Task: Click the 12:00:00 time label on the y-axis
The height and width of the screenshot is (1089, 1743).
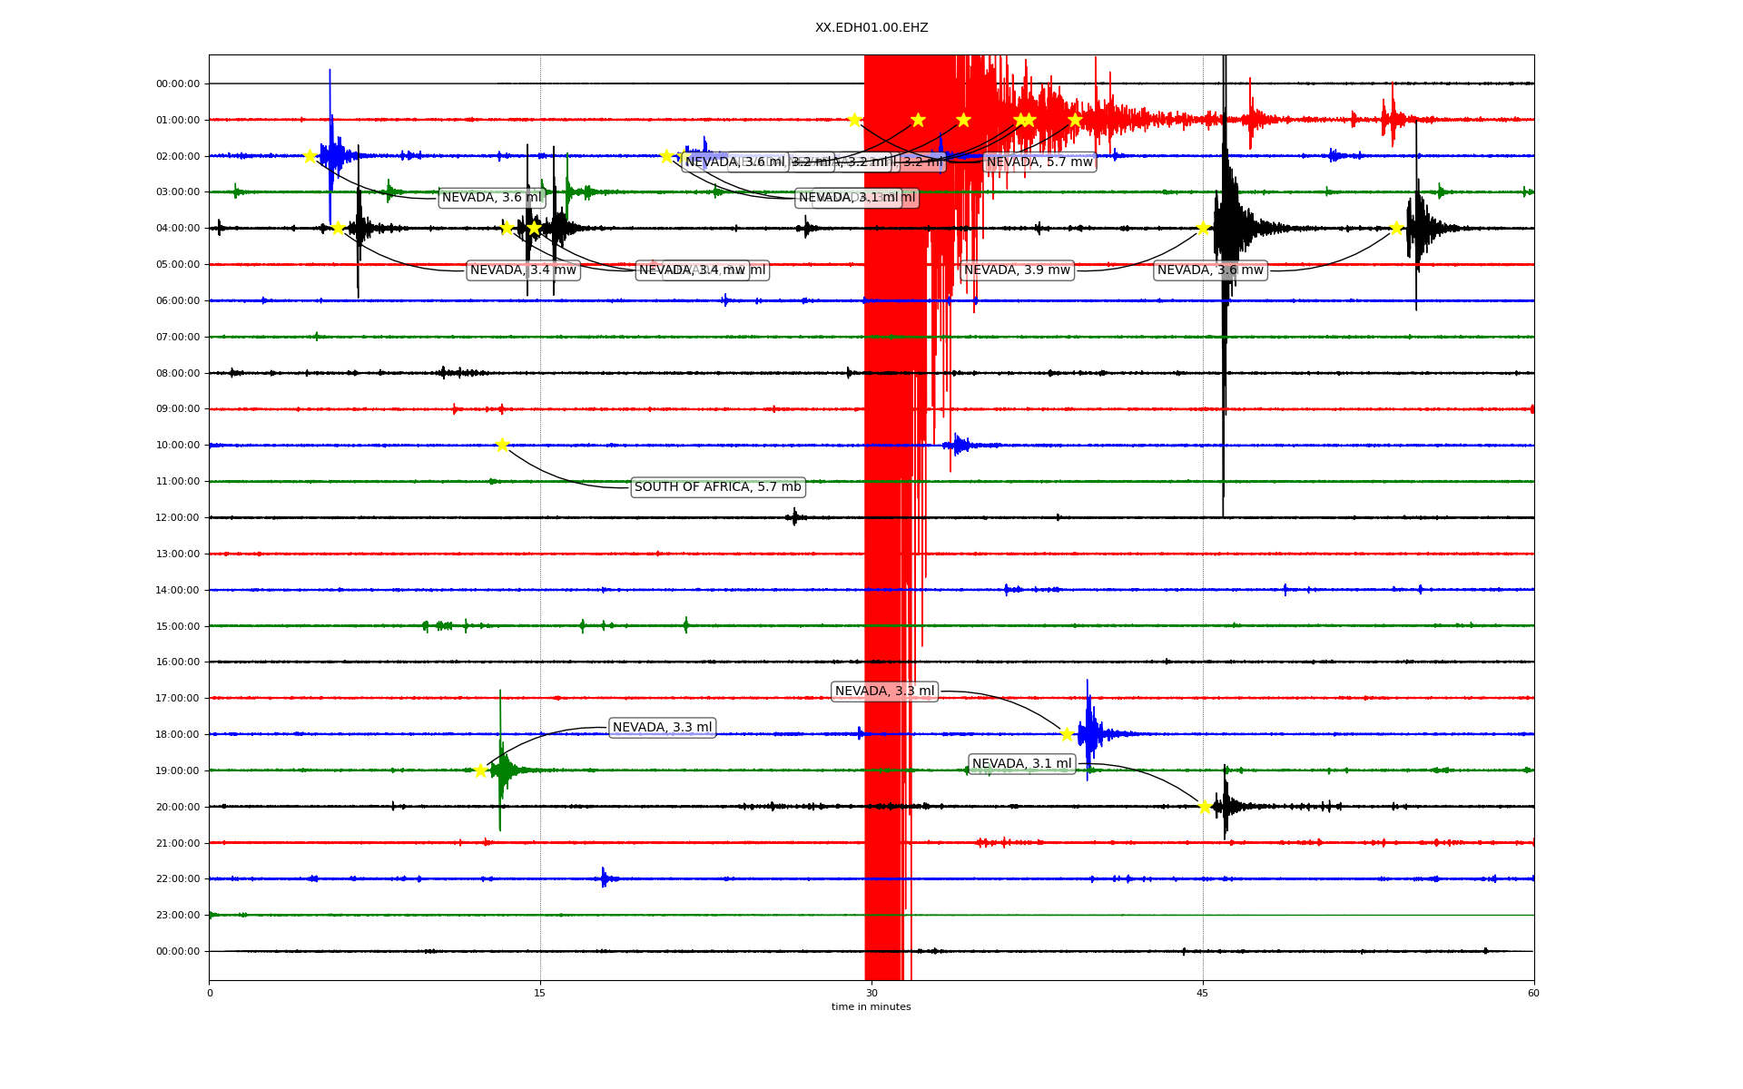Action: 178,517
